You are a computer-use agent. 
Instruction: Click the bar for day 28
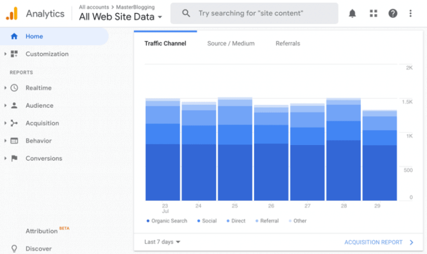pyautogui.click(x=344, y=149)
